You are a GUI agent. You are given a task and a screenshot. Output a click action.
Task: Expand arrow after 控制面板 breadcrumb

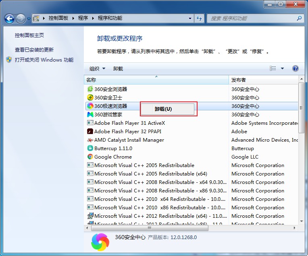coord(73,19)
